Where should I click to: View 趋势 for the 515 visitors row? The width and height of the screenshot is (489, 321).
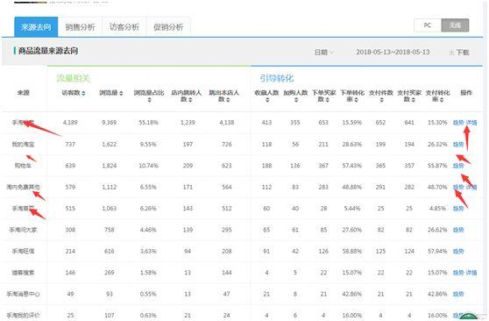[x=458, y=208]
